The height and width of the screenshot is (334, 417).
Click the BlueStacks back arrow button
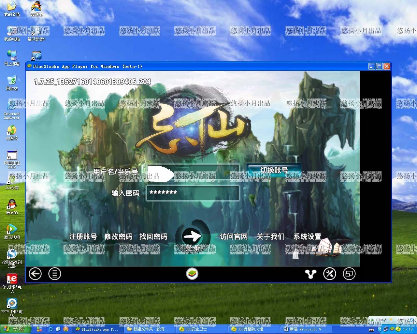click(35, 274)
